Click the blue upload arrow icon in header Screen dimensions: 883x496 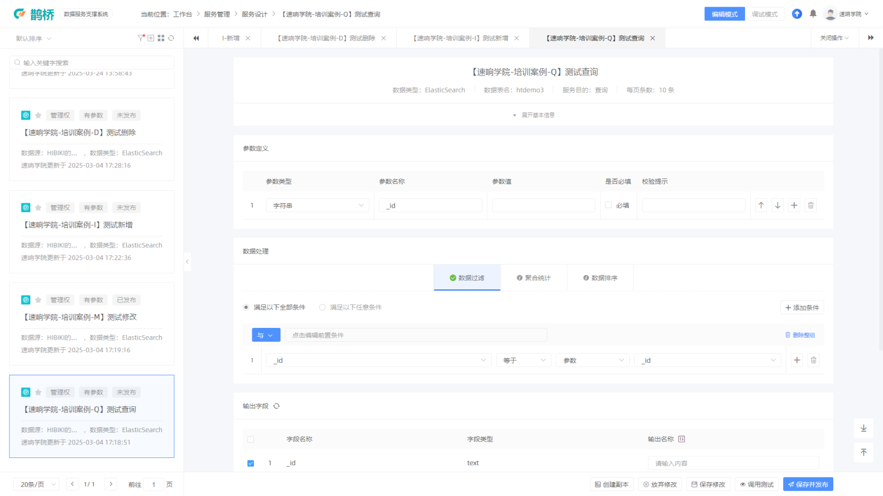[x=797, y=14]
